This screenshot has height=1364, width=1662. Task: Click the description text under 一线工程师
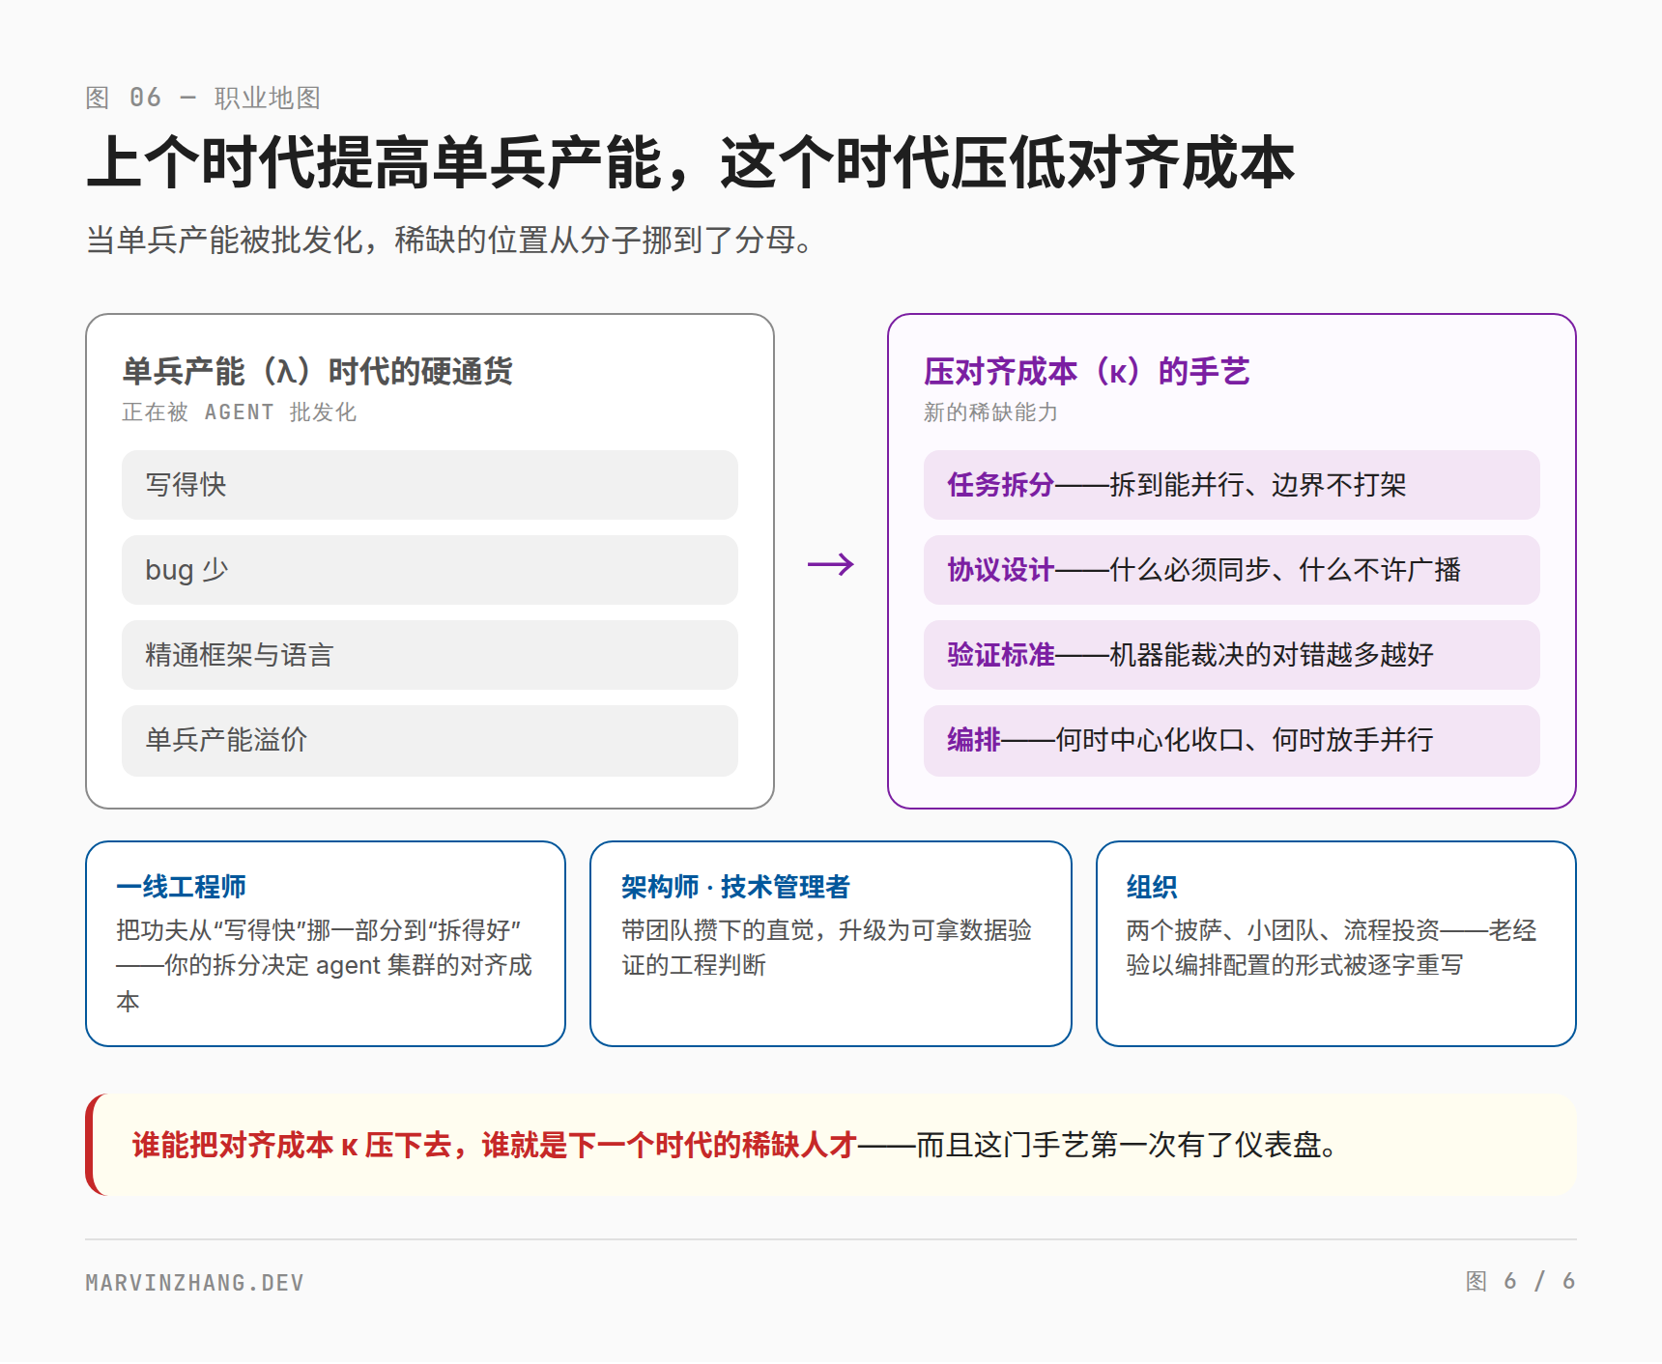[325, 966]
